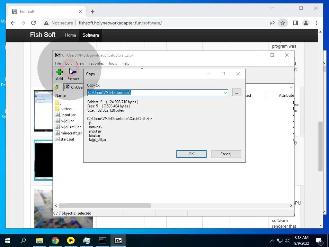The width and height of the screenshot is (329, 247).
Task: Click 7-Zip scrollbar left arrow
Action: (56, 206)
